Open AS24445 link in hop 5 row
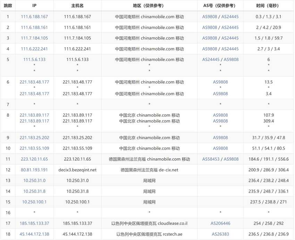This screenshot has height=240, width=295. click(x=211, y=60)
